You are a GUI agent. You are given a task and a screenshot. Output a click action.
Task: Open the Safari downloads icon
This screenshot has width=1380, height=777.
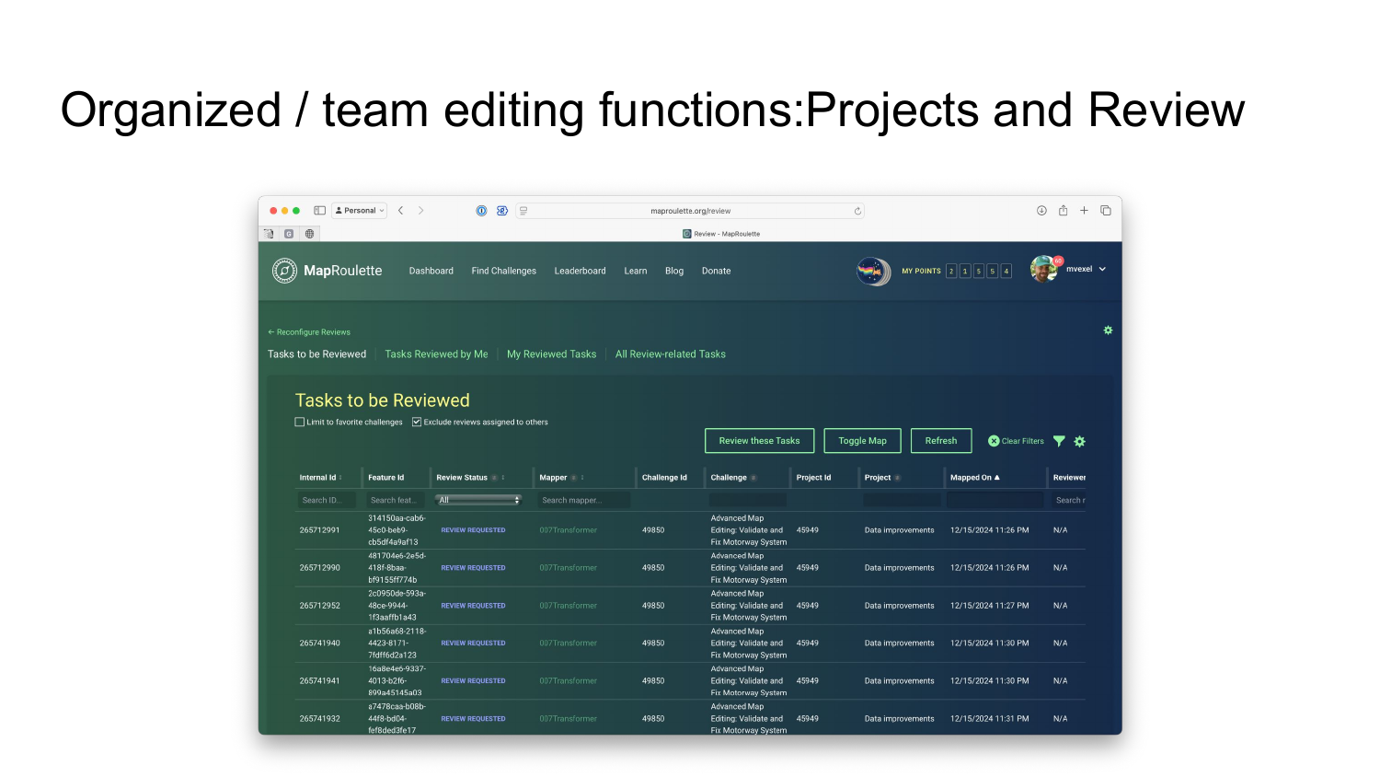point(1041,211)
